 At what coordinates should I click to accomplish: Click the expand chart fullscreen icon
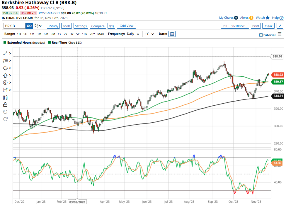(x=280, y=26)
